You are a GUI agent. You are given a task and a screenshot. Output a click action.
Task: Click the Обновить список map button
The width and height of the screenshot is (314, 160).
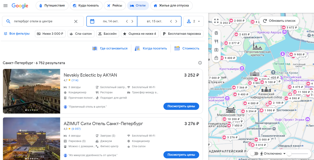pos(279,20)
